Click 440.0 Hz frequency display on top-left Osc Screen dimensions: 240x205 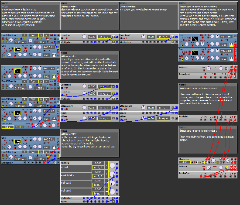49,47
